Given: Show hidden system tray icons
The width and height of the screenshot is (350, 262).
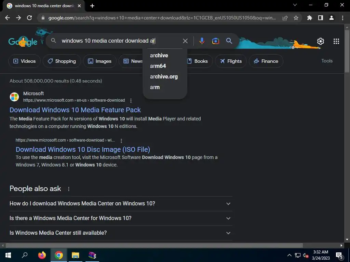Looking at the screenshot, I should point(289,255).
